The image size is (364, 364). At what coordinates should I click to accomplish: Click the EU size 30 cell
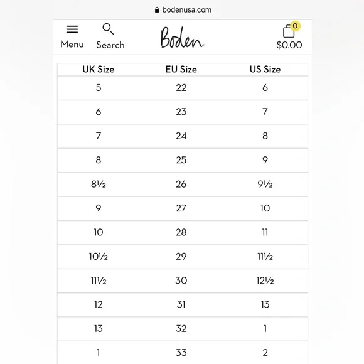[x=181, y=281]
